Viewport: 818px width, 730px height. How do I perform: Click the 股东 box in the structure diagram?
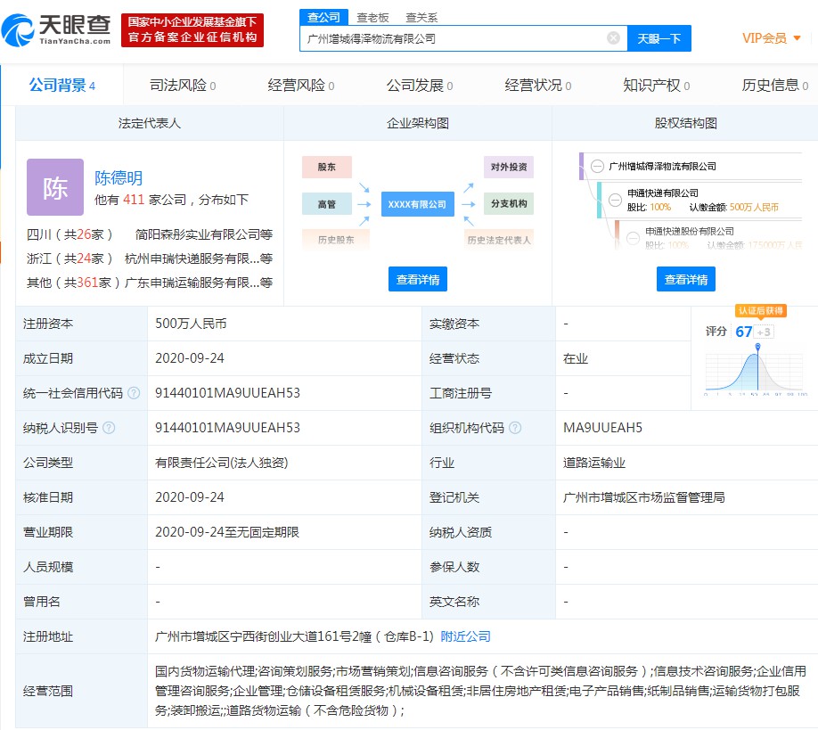[326, 167]
